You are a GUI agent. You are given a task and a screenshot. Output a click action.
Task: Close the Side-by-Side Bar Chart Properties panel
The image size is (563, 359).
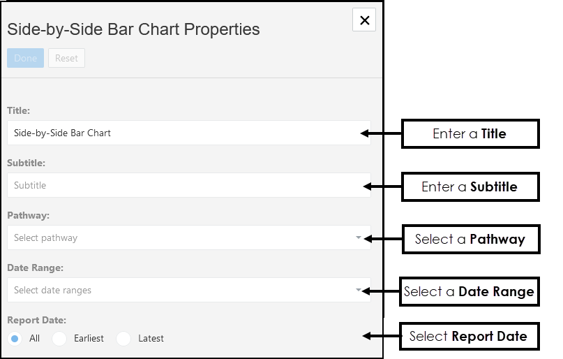click(x=364, y=20)
